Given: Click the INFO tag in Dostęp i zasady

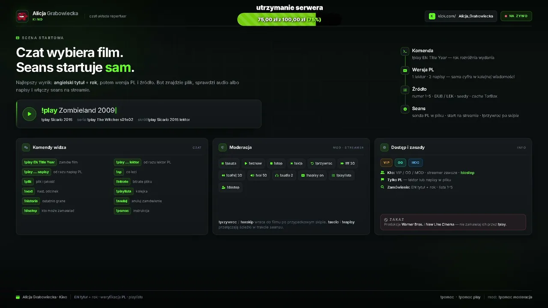Looking at the screenshot, I should point(521,148).
